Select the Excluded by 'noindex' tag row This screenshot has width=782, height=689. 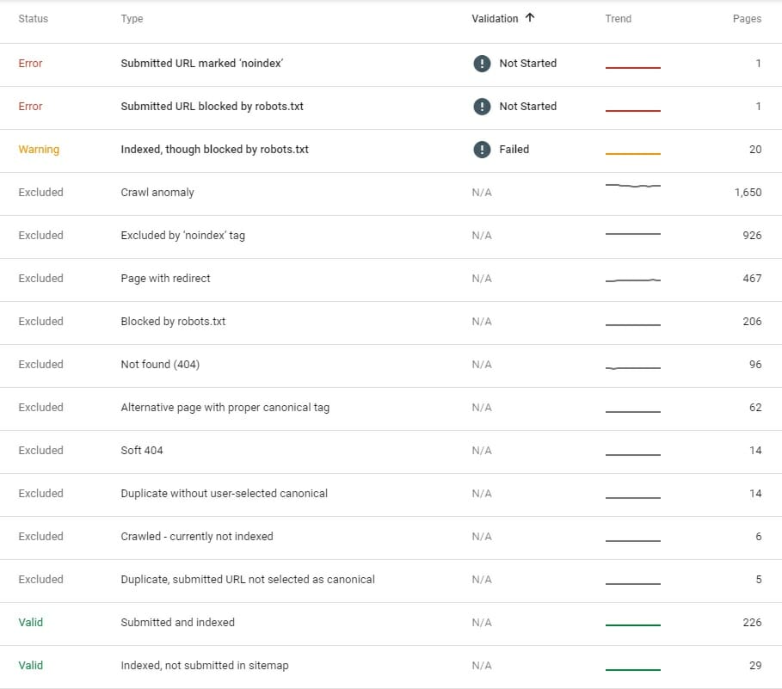pos(182,235)
